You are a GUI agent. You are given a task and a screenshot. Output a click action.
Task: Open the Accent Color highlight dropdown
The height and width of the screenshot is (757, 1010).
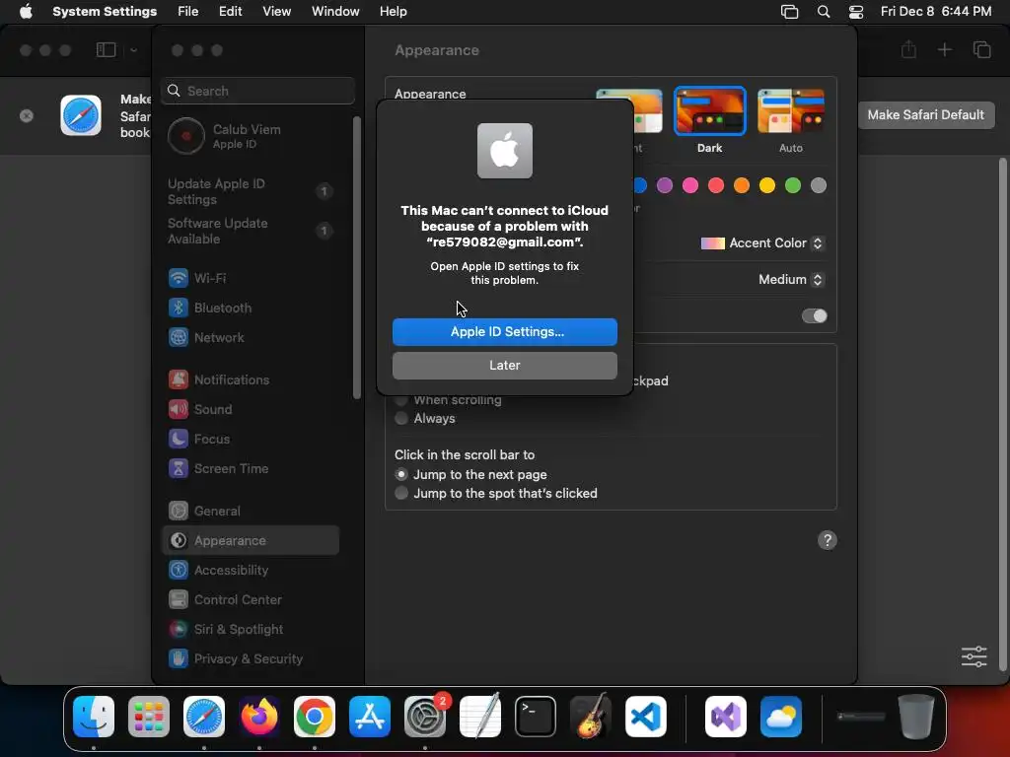761,242
